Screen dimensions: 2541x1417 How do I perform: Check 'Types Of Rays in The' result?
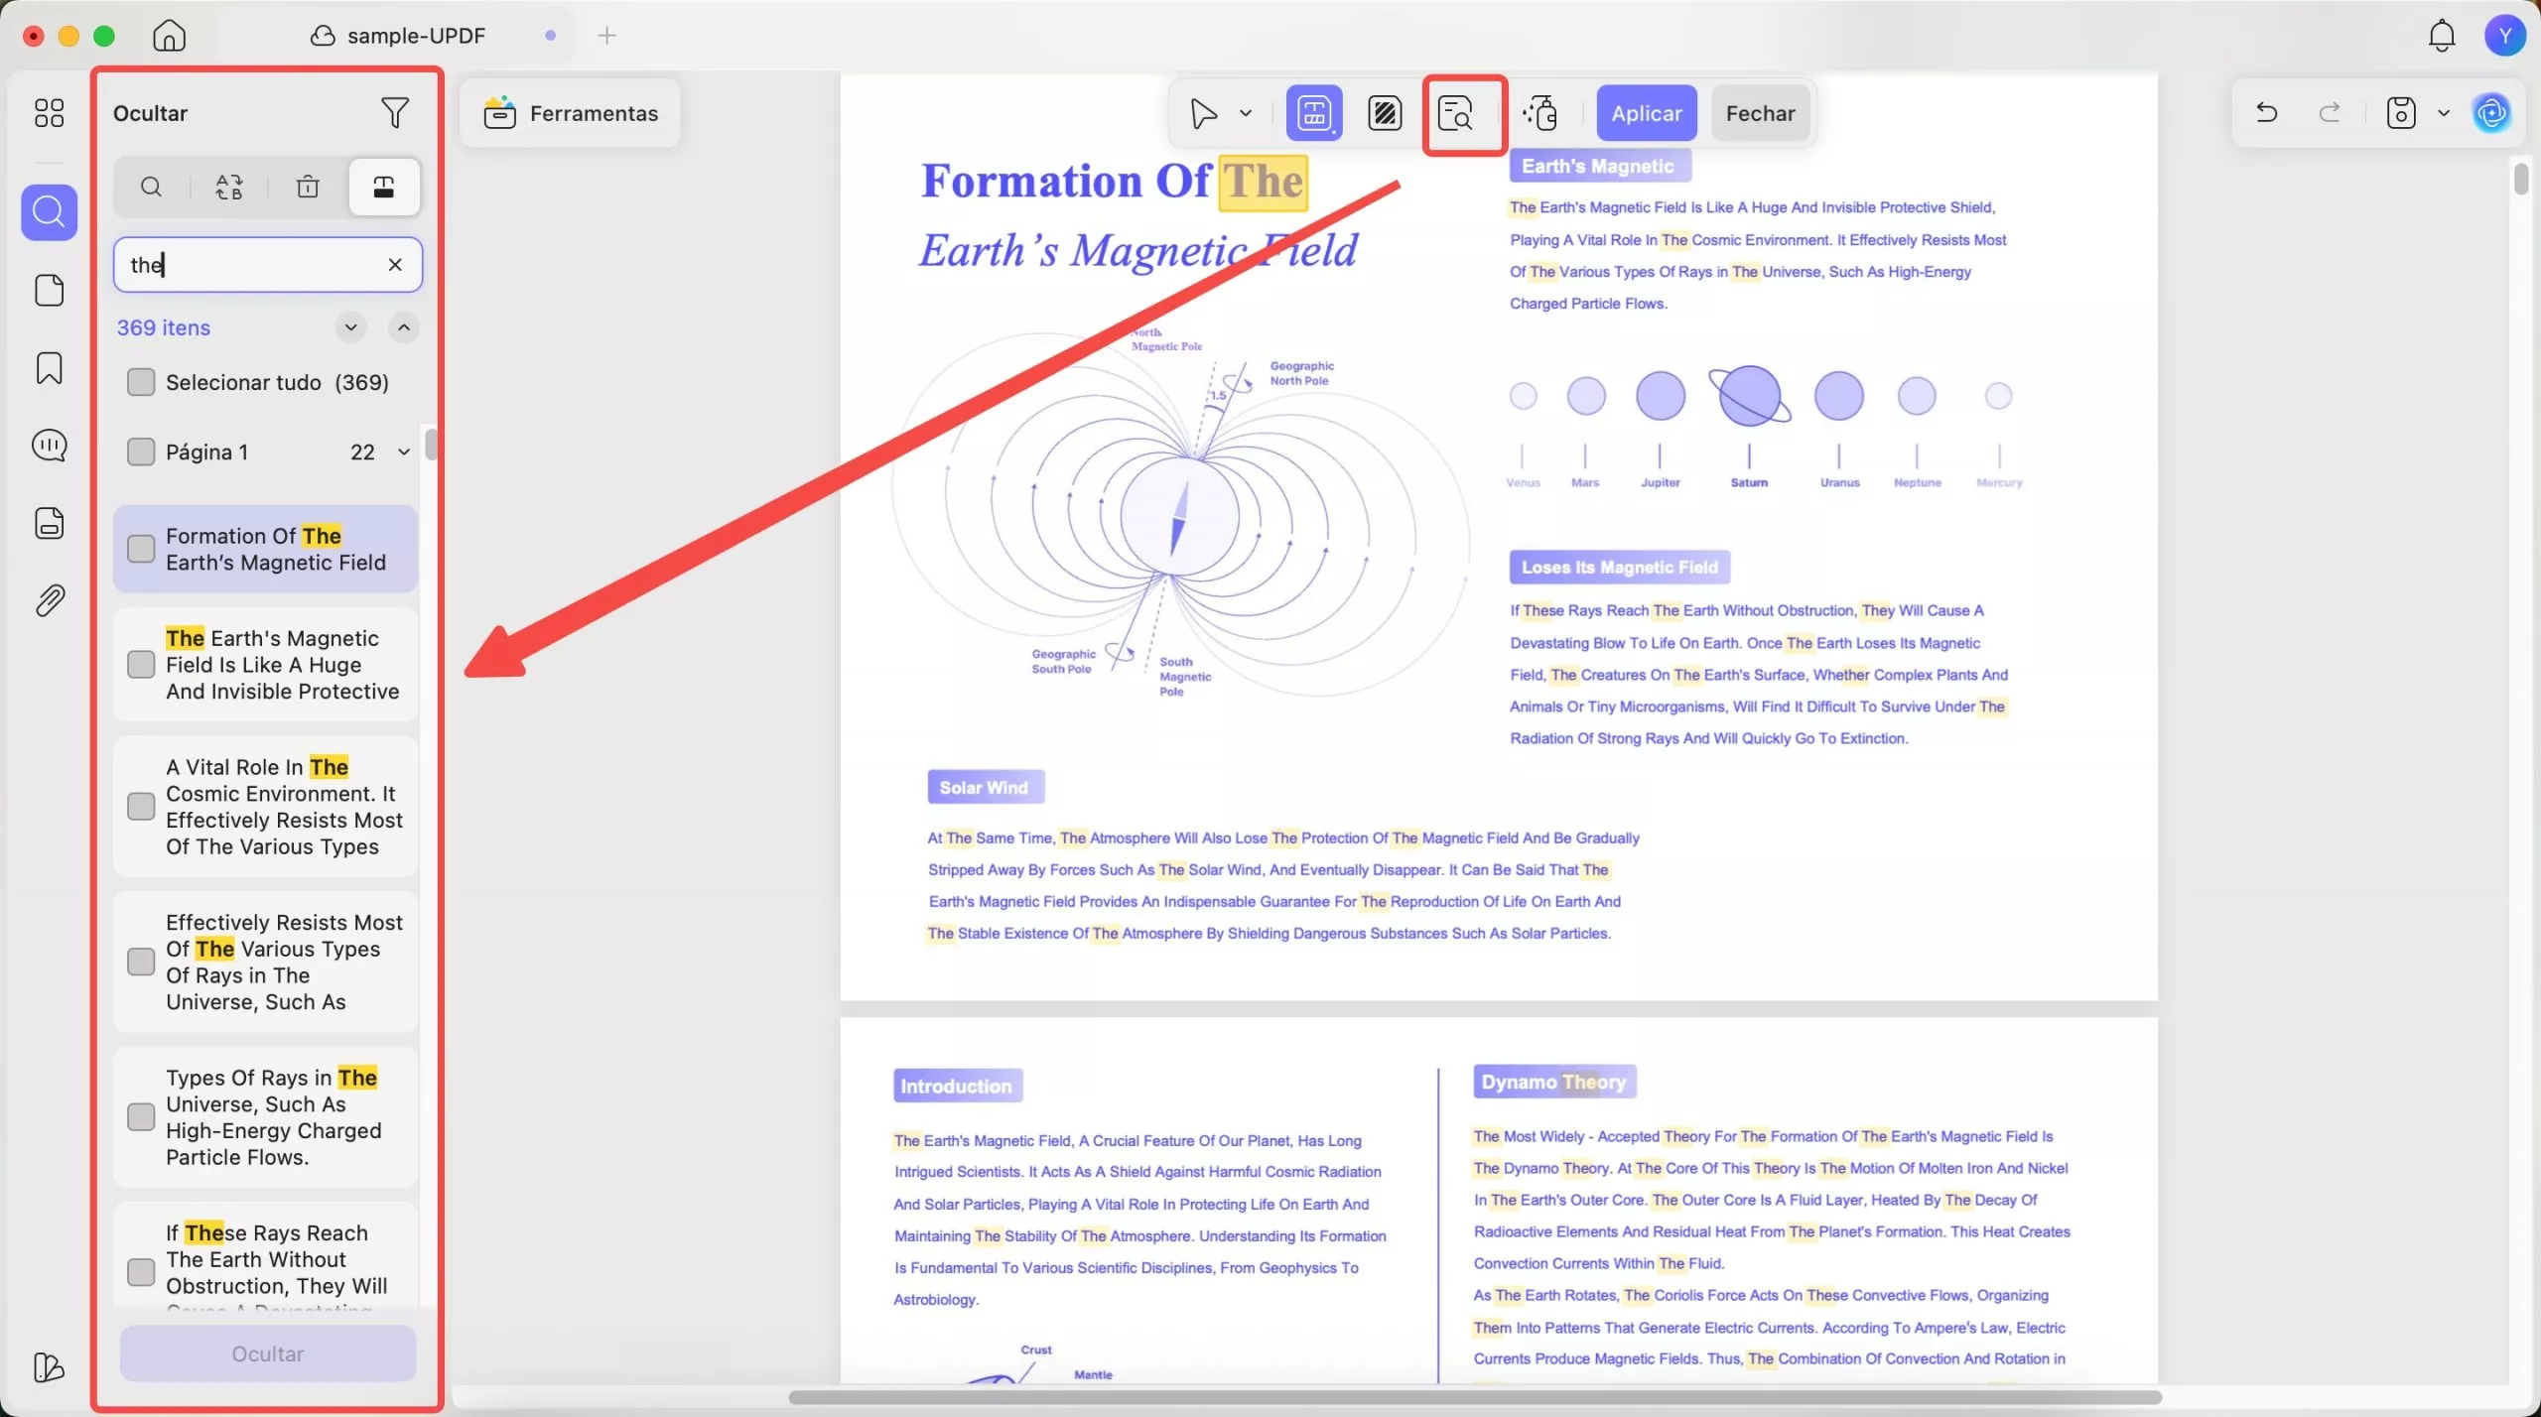coord(141,1117)
